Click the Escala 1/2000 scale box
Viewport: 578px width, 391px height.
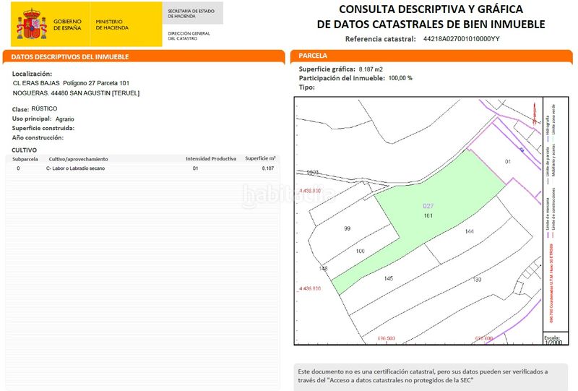tap(552, 339)
